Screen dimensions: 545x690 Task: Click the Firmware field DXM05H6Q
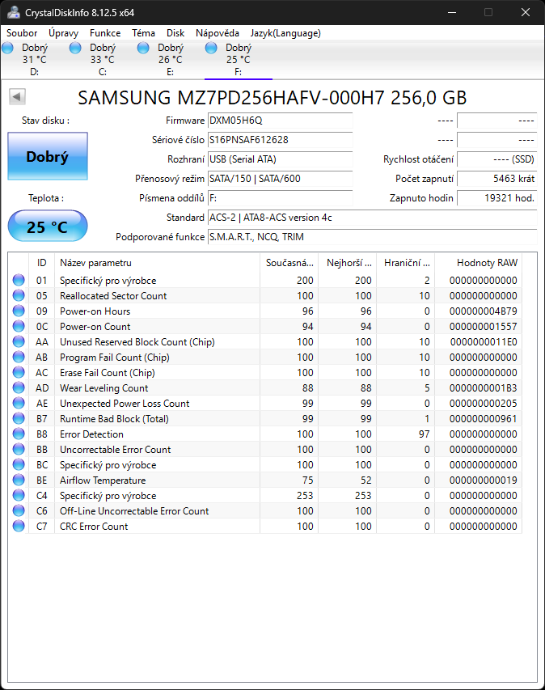[281, 121]
